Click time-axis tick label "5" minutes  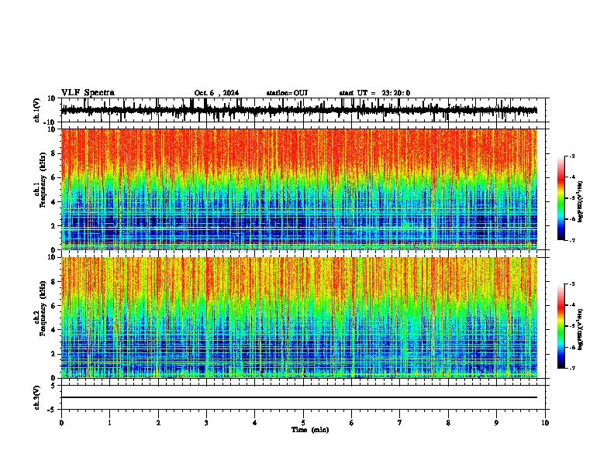[x=303, y=423]
